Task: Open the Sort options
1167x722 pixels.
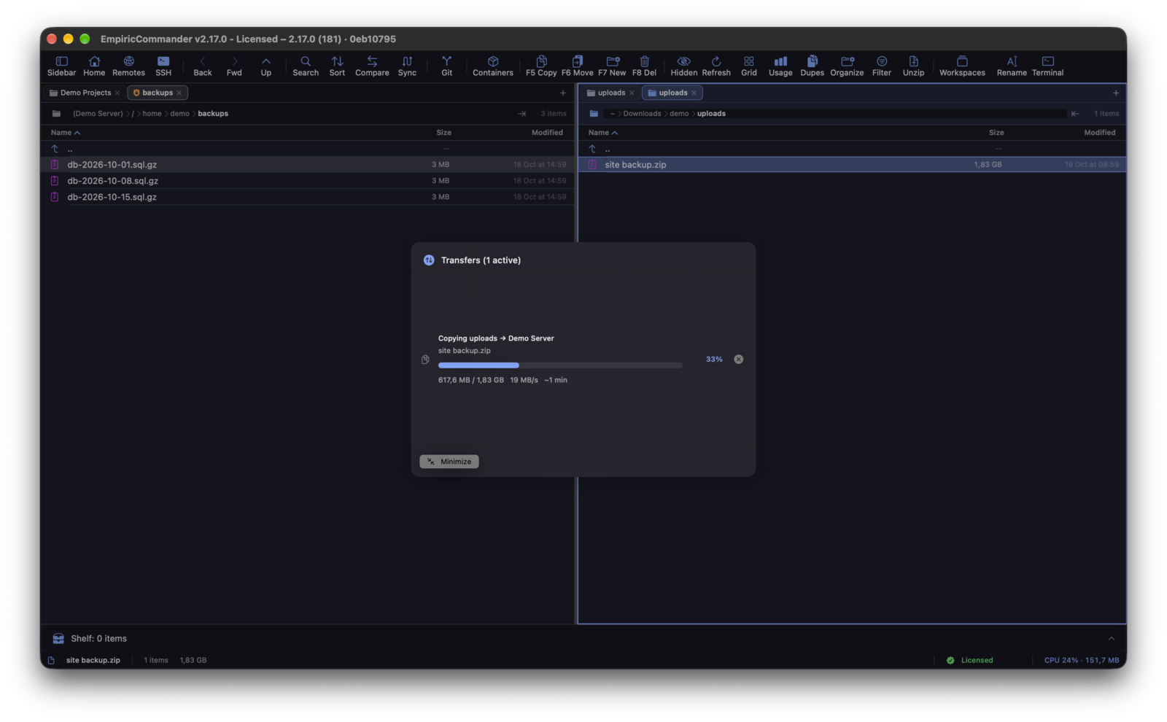Action: (337, 66)
